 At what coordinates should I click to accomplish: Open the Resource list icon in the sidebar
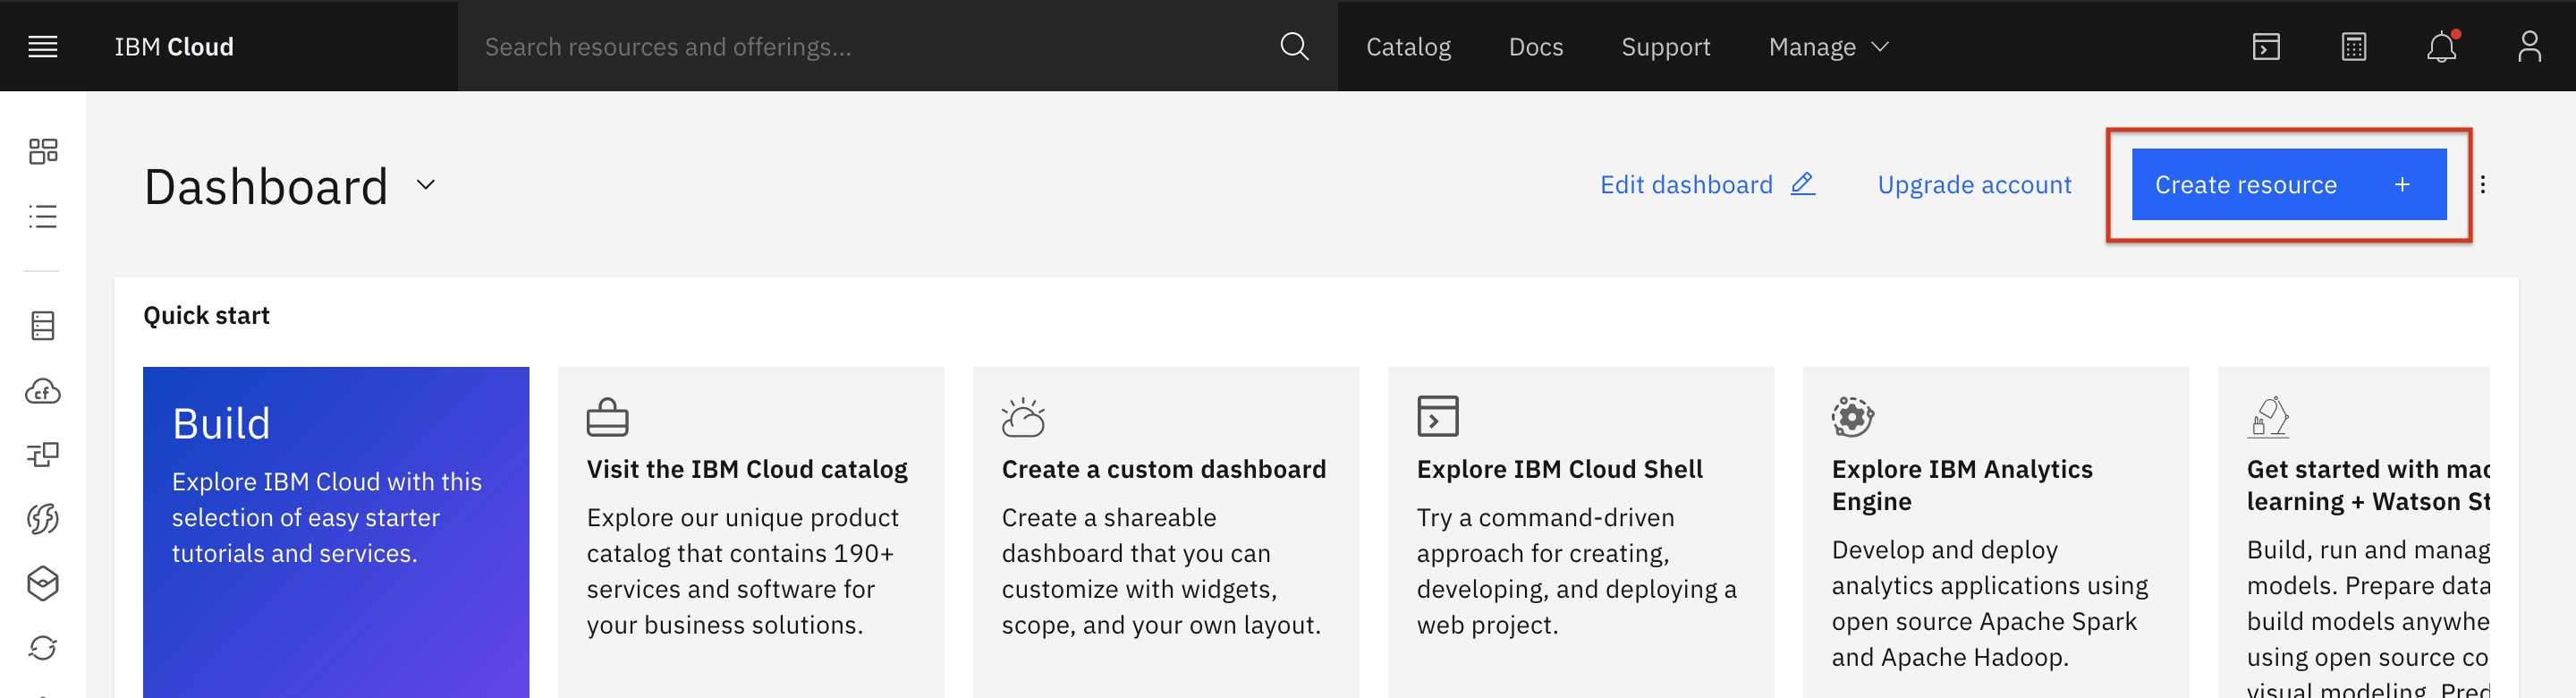(x=43, y=216)
